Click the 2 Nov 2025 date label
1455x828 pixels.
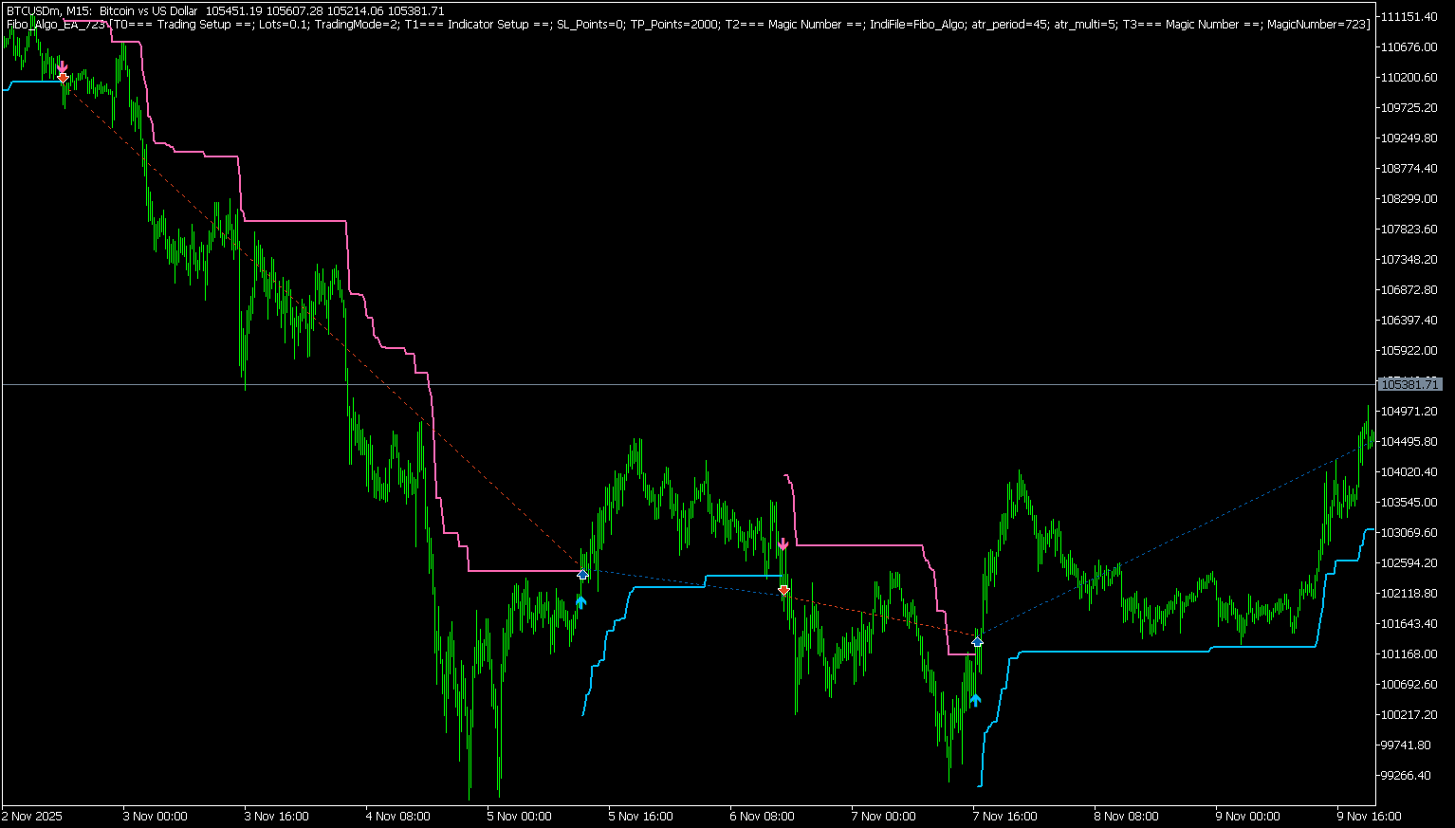pyautogui.click(x=33, y=816)
